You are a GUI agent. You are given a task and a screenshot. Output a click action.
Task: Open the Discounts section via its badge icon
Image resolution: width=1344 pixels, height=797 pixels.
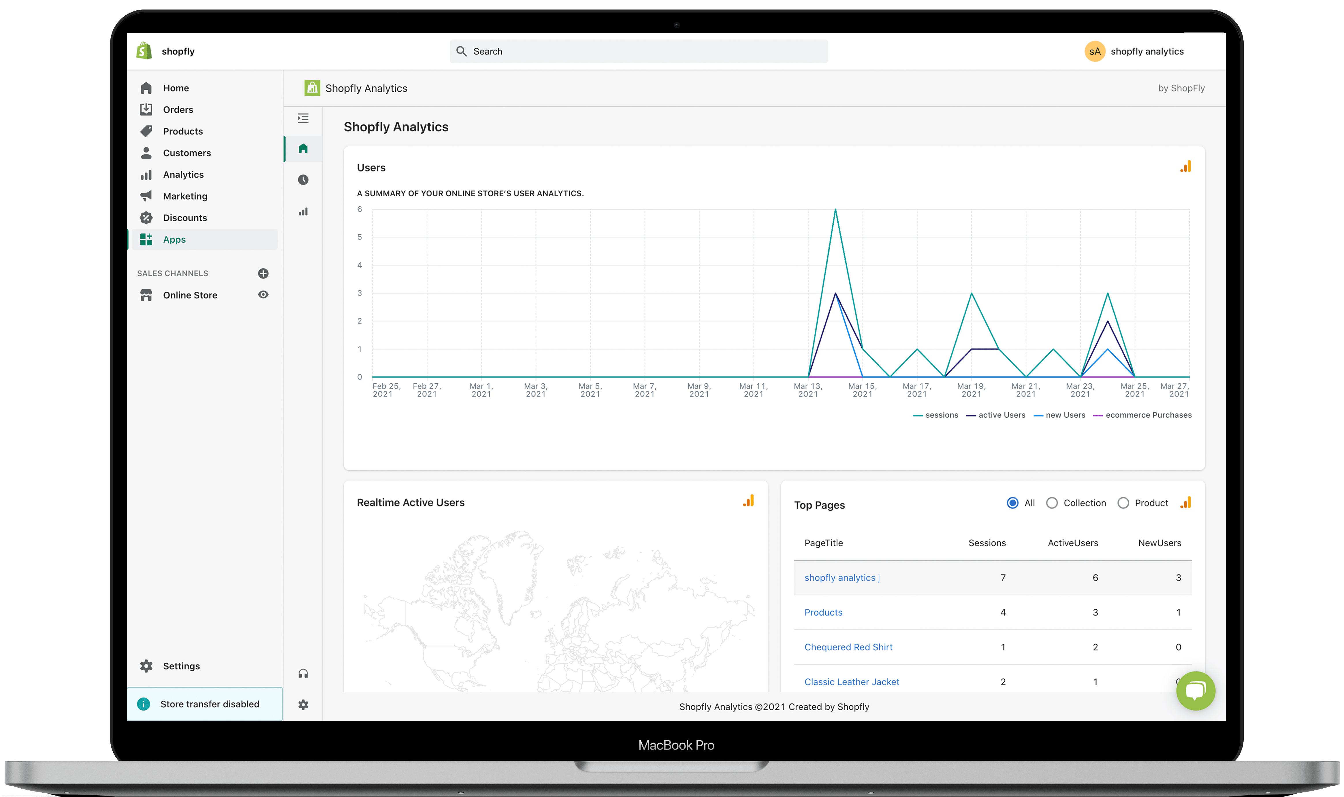pyautogui.click(x=146, y=218)
